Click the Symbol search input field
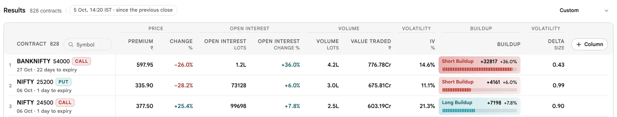The height and width of the screenshot is (117, 617). point(88,44)
